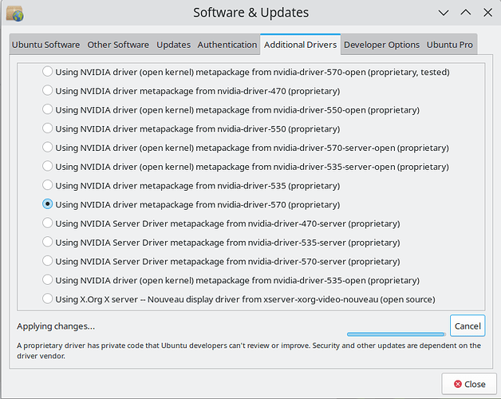The height and width of the screenshot is (399, 501).
Task: Cancel applying the driver changes
Action: (x=467, y=326)
